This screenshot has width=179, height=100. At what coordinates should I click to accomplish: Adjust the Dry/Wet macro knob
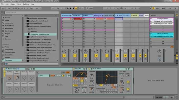(x=10, y=78)
